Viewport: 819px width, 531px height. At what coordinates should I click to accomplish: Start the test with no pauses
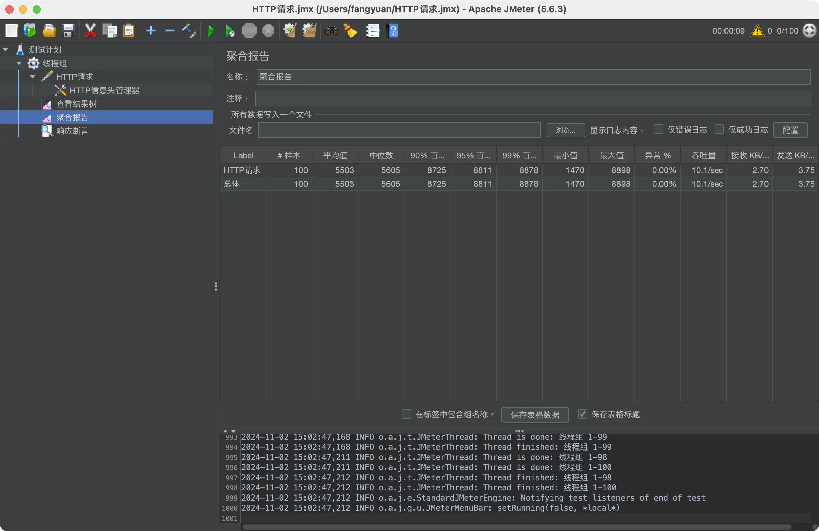pyautogui.click(x=230, y=30)
